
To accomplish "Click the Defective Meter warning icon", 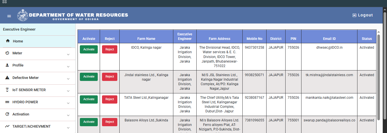I will [x=7, y=78].
